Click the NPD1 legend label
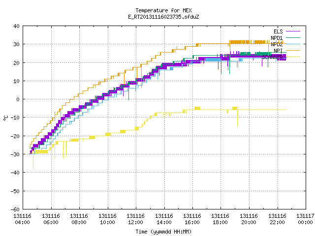Image resolution: width=315 pixels, height=236 pixels. point(277,38)
